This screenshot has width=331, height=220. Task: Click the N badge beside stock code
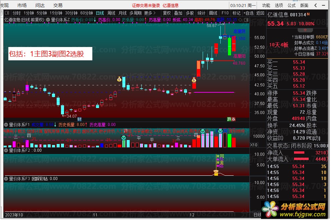point(308,14)
